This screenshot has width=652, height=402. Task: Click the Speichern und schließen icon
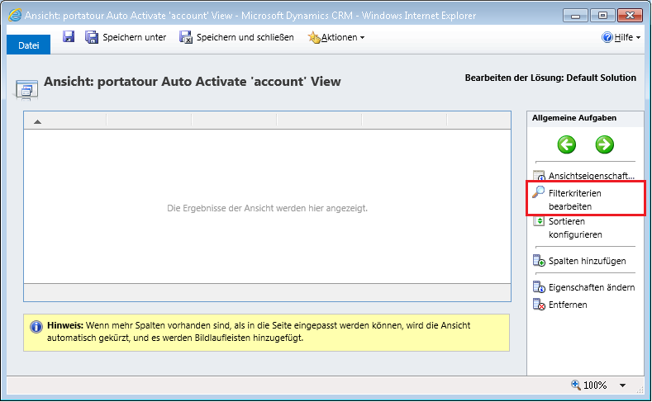click(185, 37)
